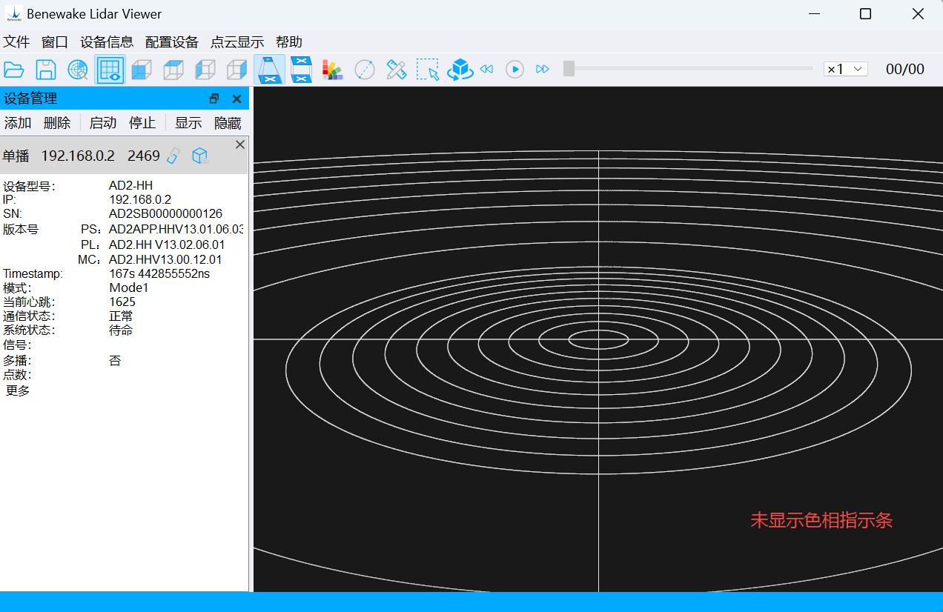This screenshot has height=612, width=943.
Task: Click the circle with dashed diagonal line icon
Action: 365,70
